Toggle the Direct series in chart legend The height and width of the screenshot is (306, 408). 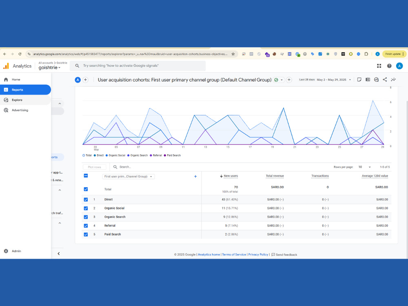tap(99, 155)
